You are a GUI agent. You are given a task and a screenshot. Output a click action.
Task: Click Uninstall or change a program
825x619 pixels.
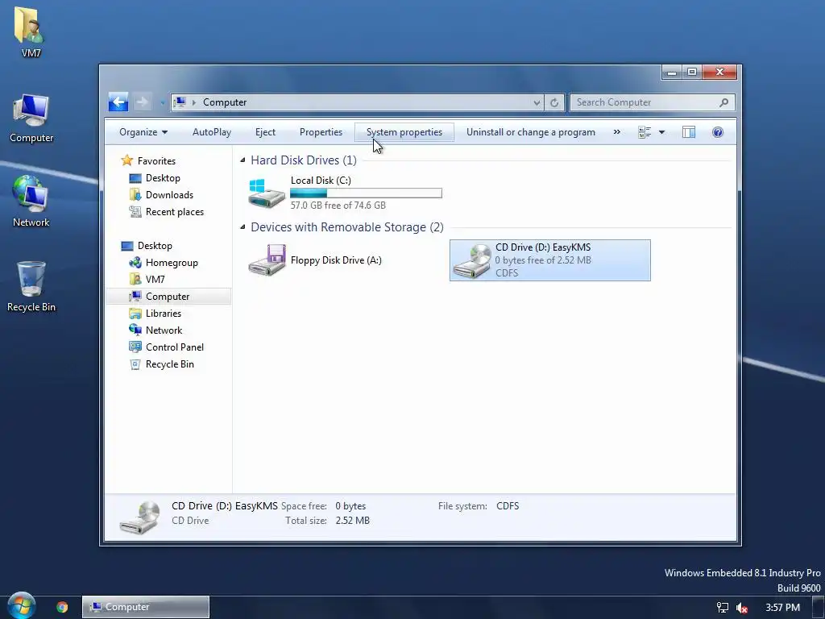coord(530,132)
